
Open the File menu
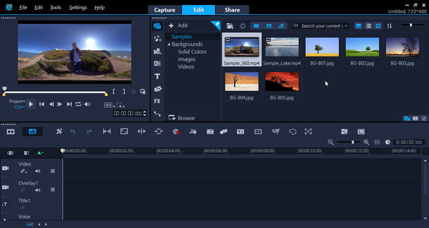point(23,7)
